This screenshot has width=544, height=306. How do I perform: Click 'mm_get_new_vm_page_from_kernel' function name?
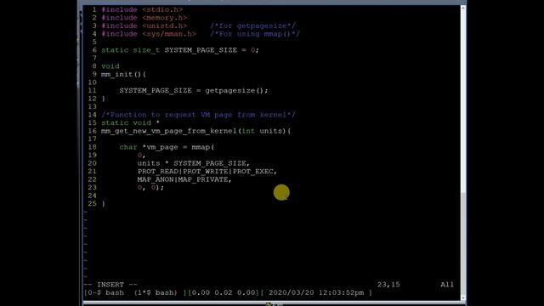(x=169, y=131)
